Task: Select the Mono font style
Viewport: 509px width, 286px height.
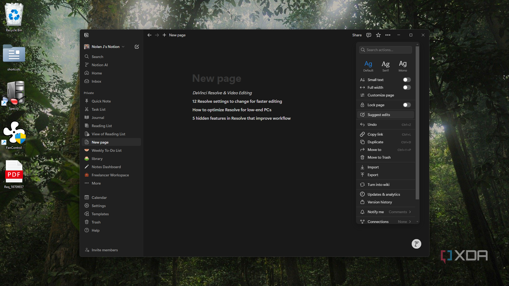Action: coord(403,66)
